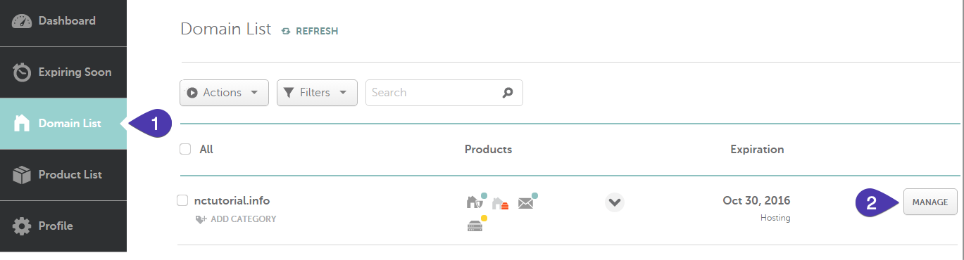Check the All domains checkbox
Viewport: 964px width, 260px height.
click(185, 149)
